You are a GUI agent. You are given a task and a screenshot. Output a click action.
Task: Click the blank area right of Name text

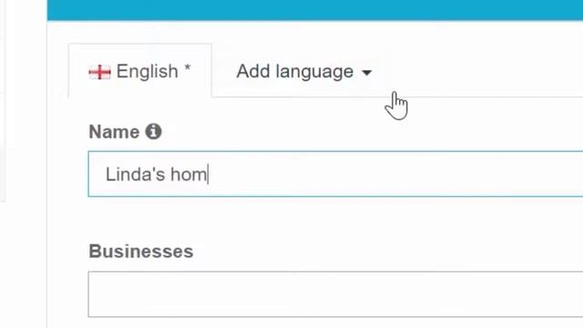(394, 174)
